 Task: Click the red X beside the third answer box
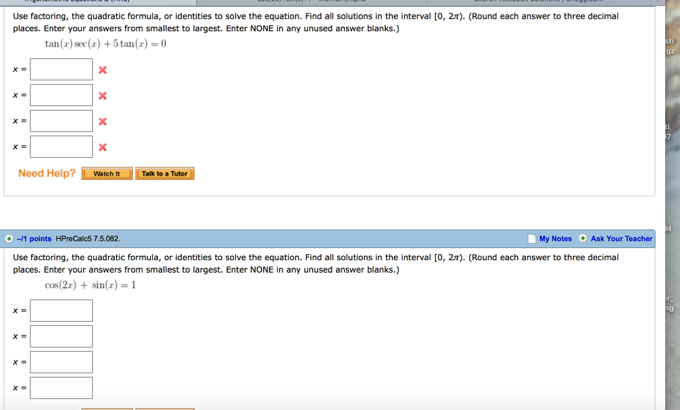click(x=103, y=121)
